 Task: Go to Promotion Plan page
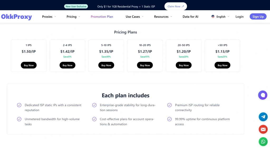point(102,17)
